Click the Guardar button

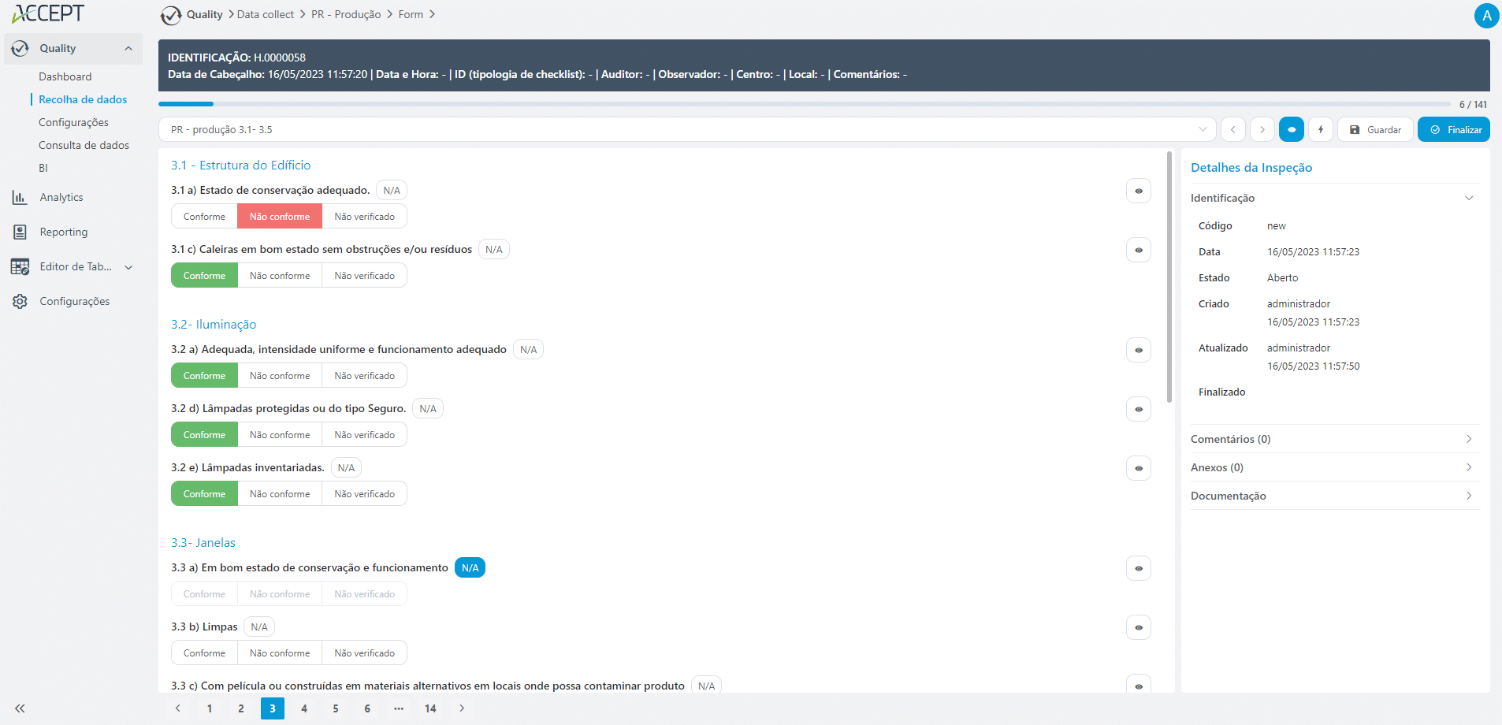point(1375,130)
